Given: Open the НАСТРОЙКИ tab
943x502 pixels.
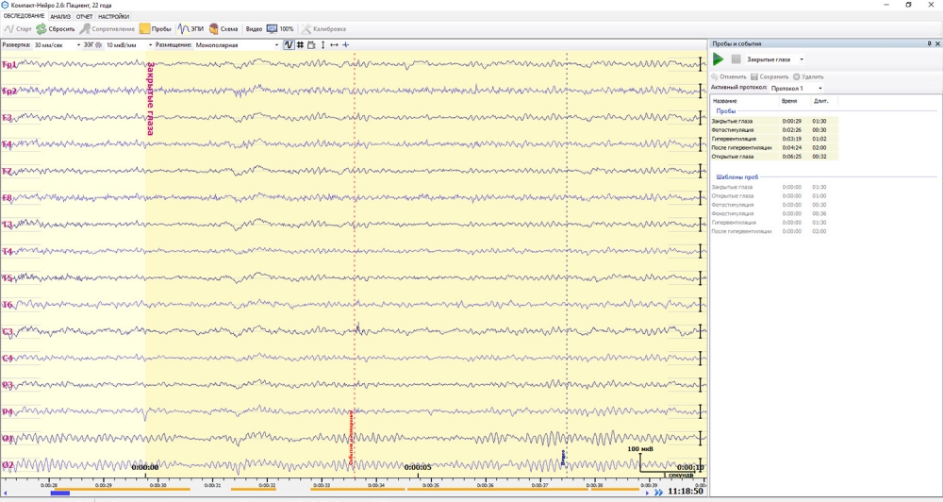Looking at the screenshot, I should pyautogui.click(x=114, y=17).
